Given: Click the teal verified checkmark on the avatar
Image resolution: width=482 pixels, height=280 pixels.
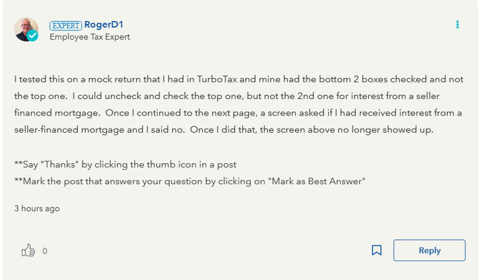Looking at the screenshot, I should click(x=33, y=36).
